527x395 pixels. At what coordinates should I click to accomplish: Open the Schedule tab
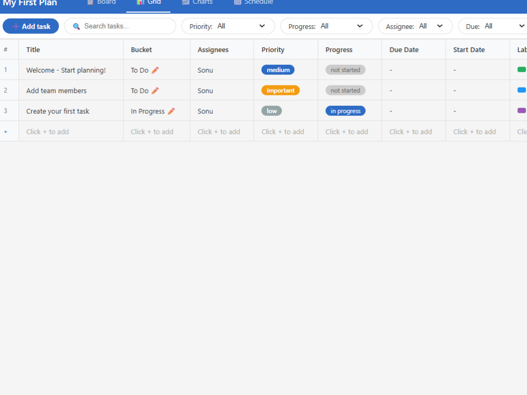(254, 3)
